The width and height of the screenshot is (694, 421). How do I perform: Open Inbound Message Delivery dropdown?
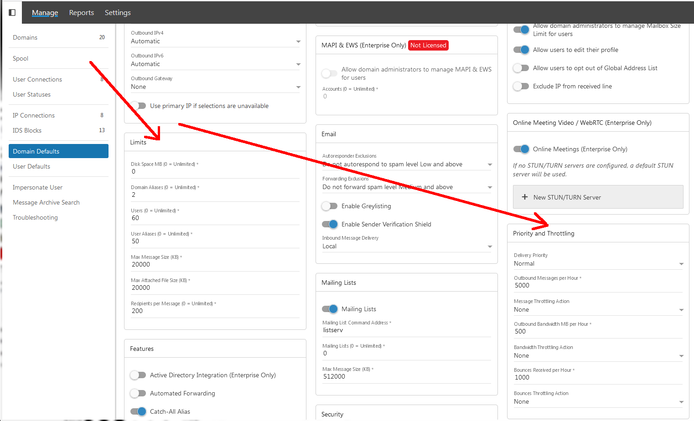pos(407,246)
